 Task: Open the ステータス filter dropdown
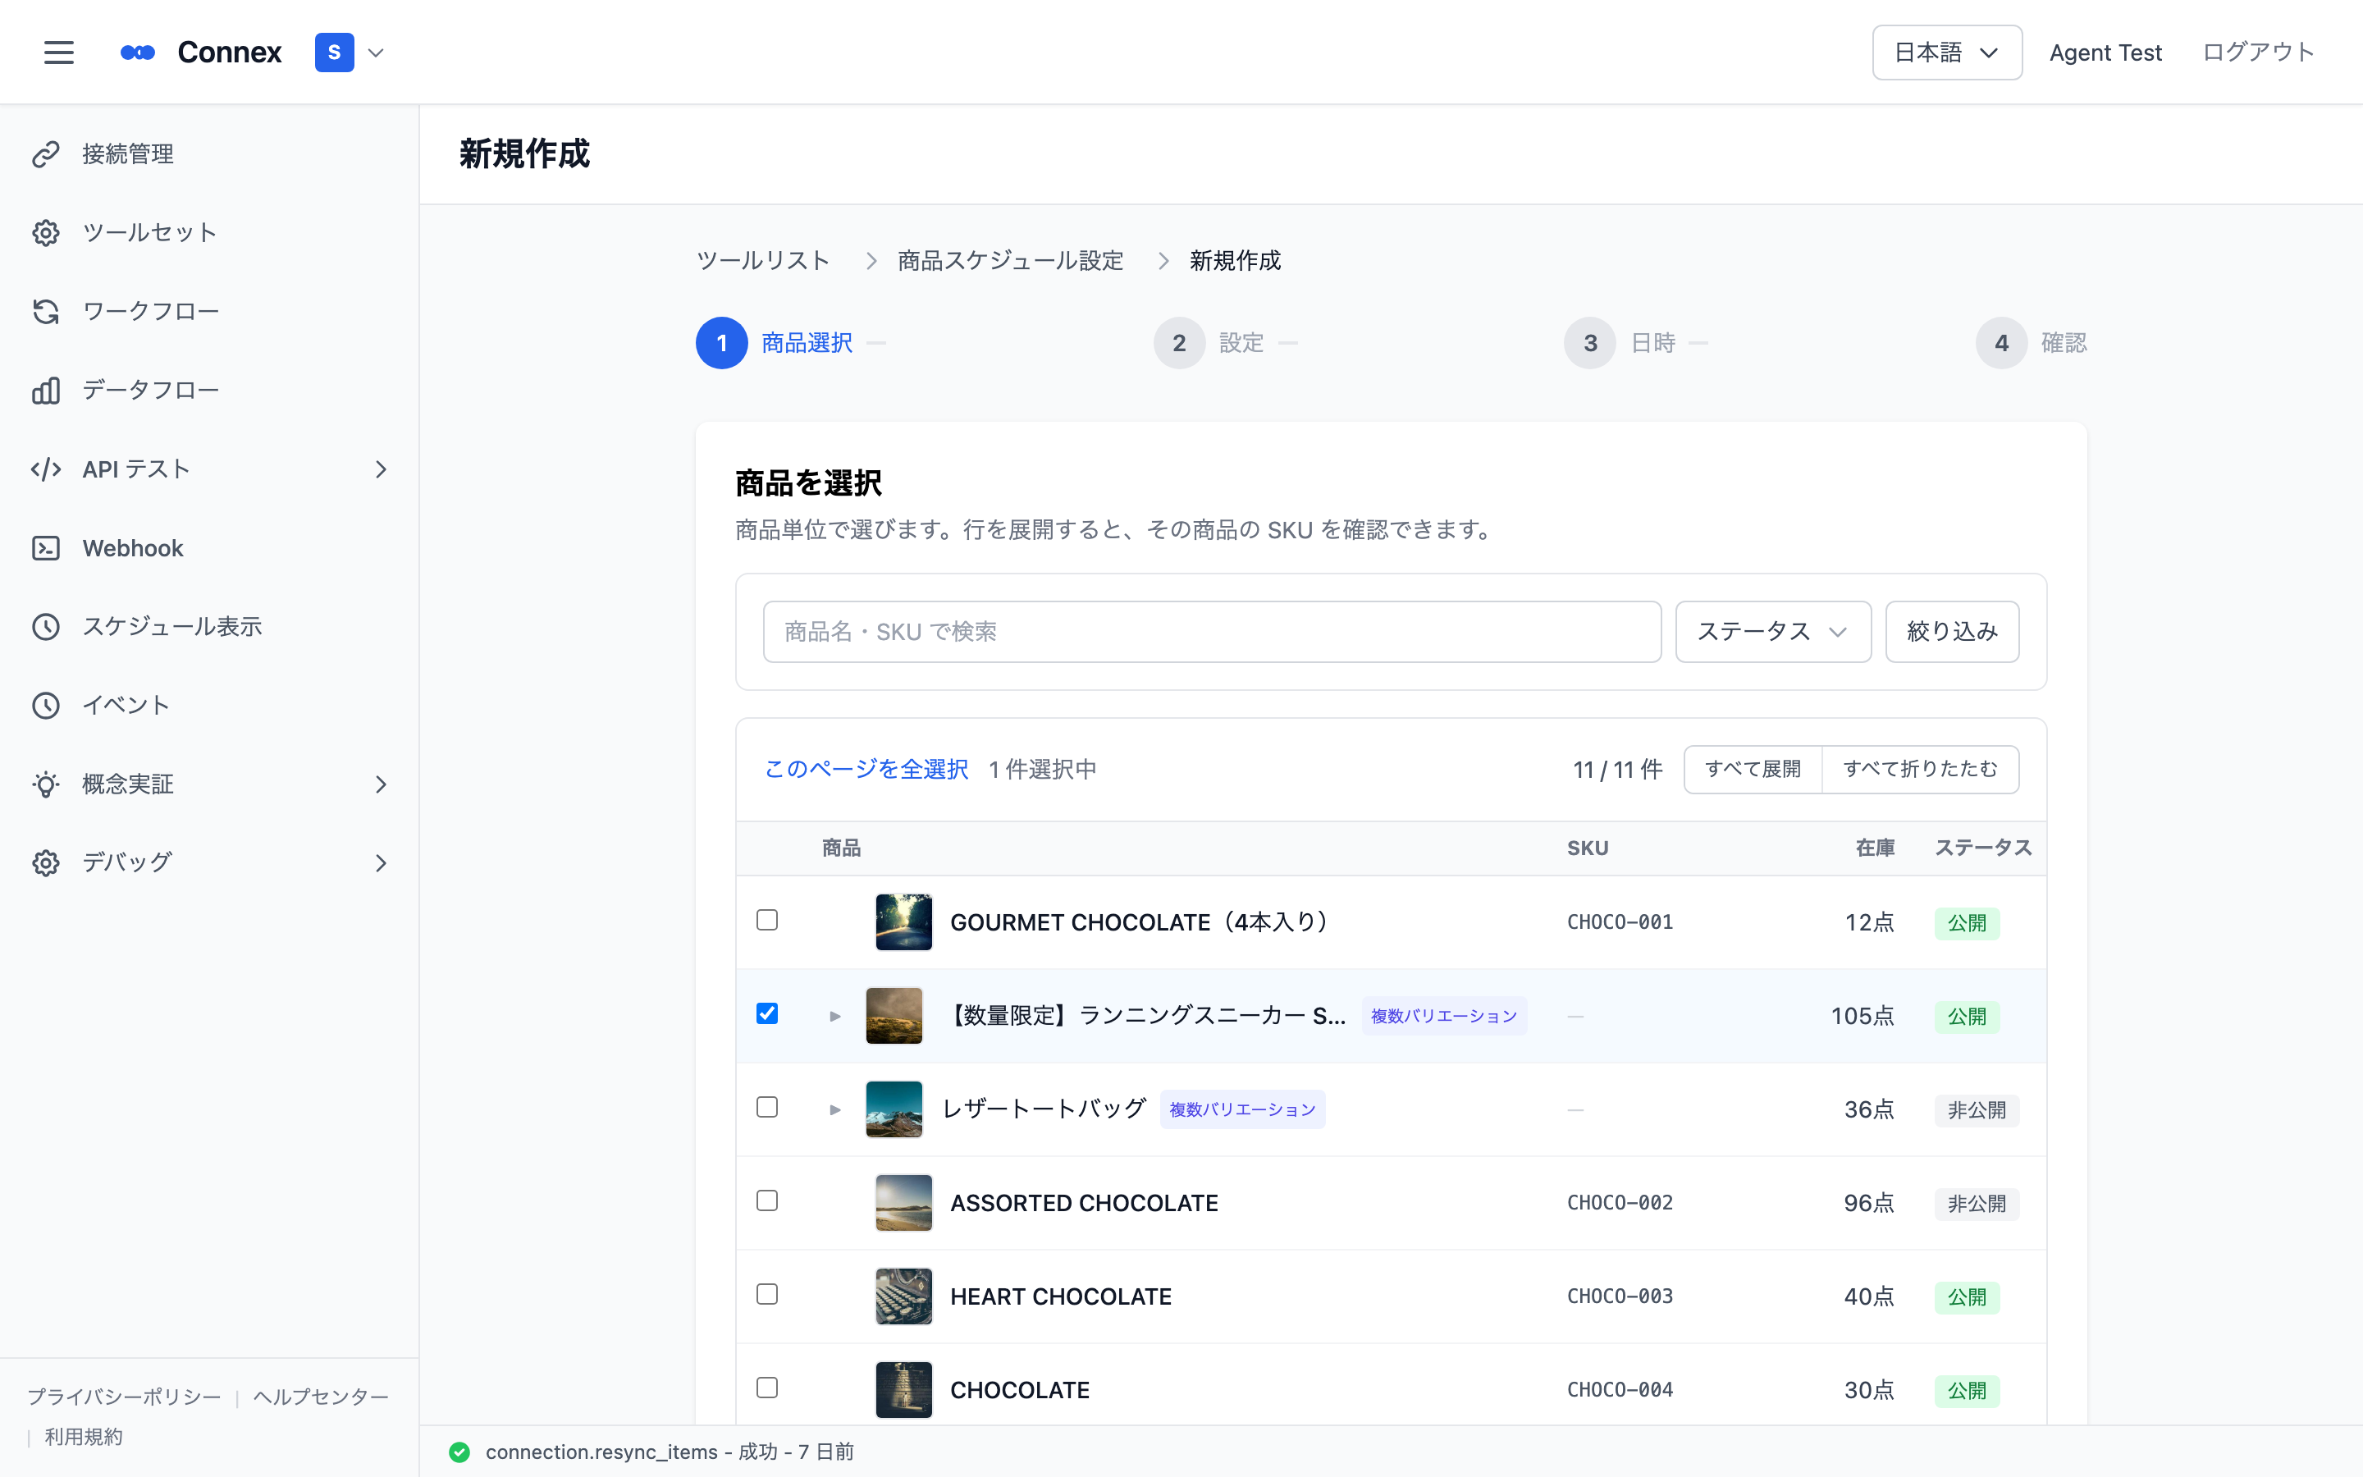pos(1772,632)
